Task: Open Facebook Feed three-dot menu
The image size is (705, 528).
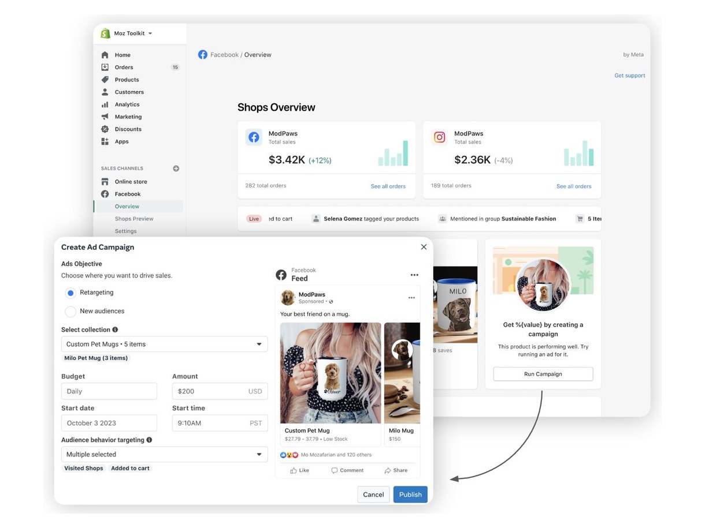Action: [x=414, y=275]
